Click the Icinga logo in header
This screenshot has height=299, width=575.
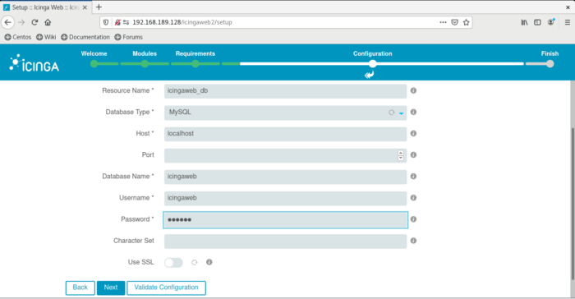coord(34,63)
